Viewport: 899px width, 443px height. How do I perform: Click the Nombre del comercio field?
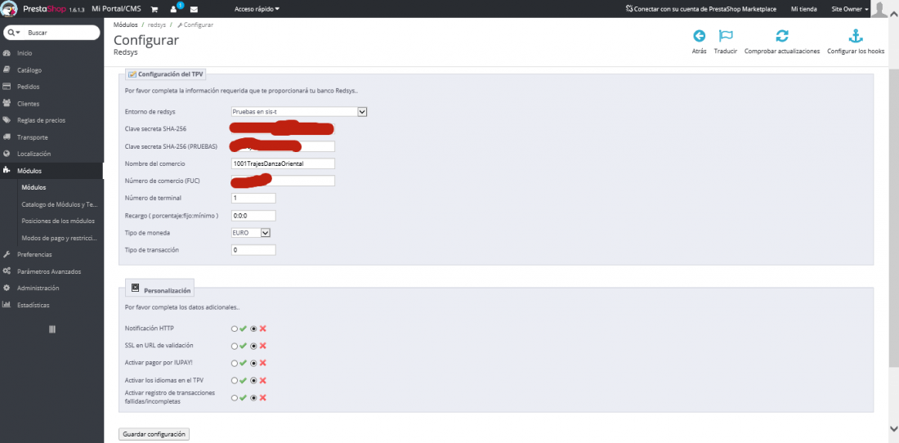click(283, 163)
